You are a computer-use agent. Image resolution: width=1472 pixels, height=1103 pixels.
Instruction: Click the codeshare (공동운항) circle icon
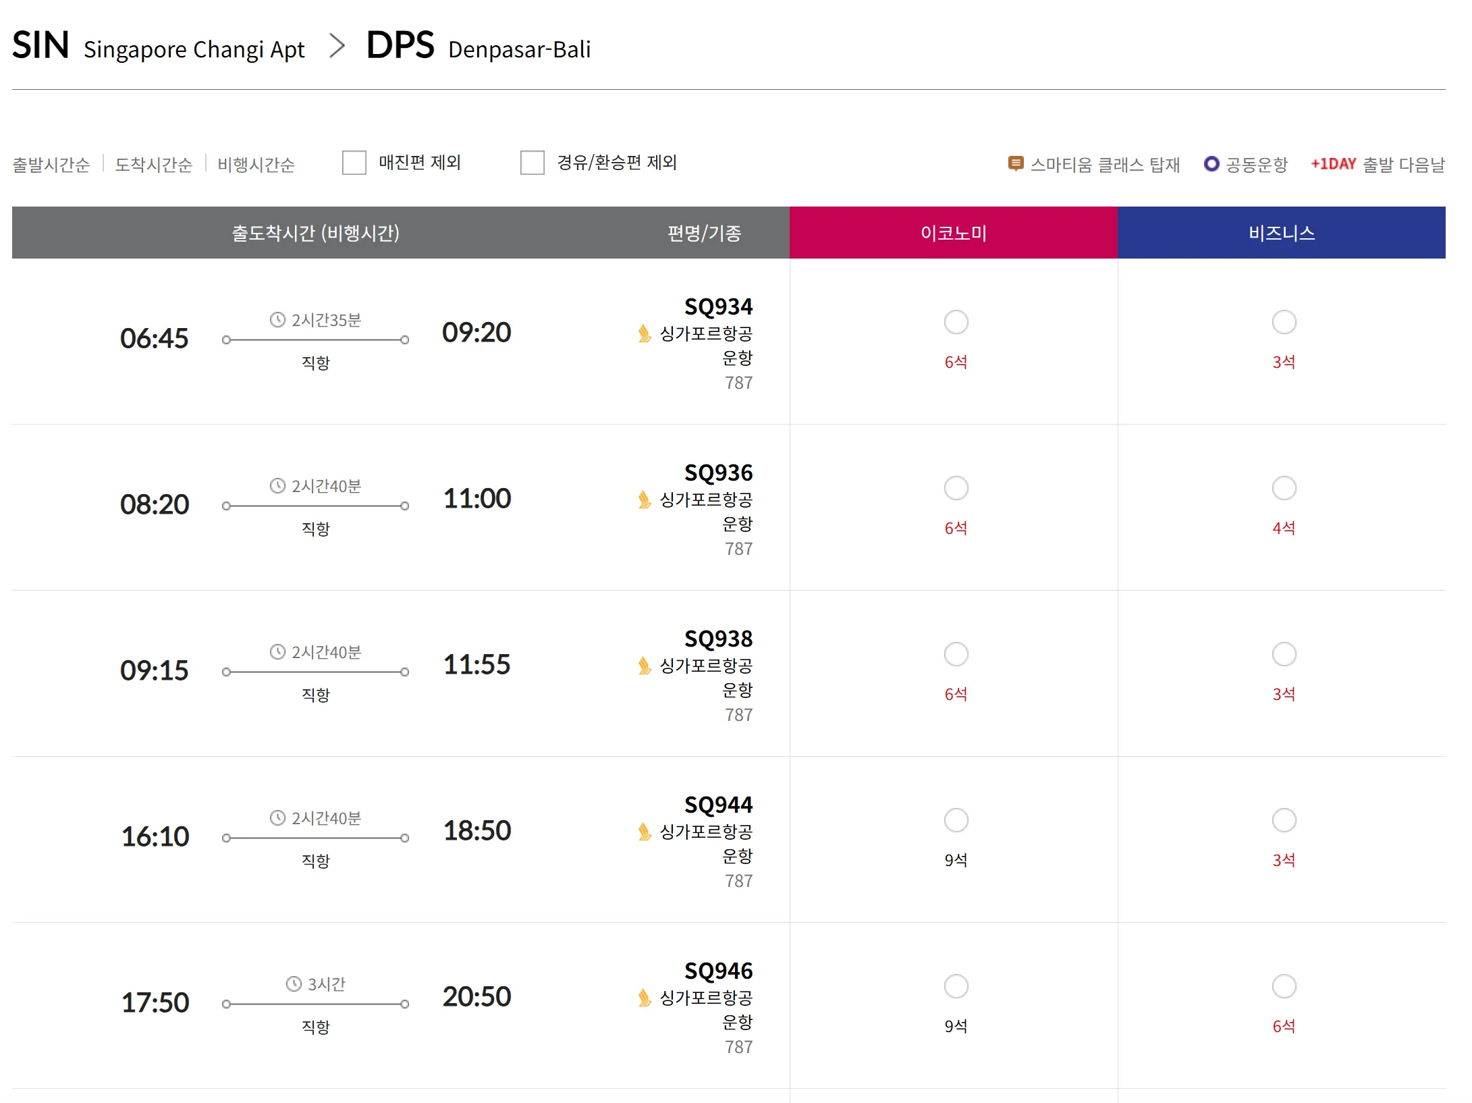(1211, 164)
